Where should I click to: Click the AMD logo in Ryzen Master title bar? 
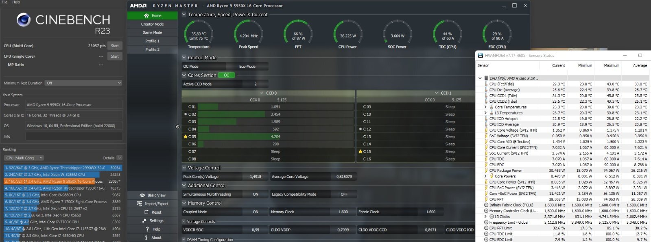[138, 6]
